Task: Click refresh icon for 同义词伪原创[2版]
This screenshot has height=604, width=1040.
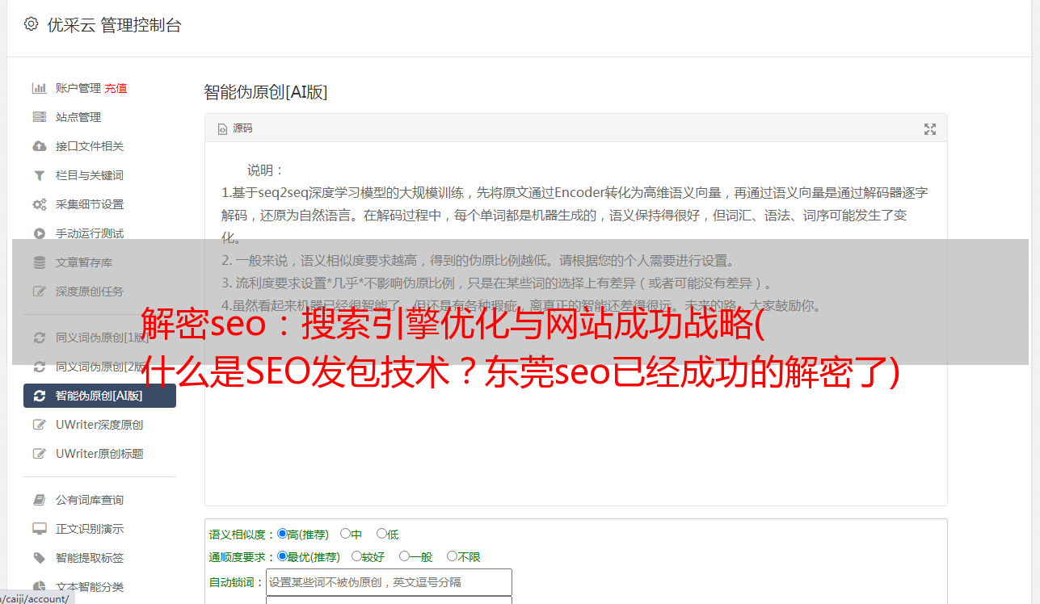Action: click(x=39, y=367)
